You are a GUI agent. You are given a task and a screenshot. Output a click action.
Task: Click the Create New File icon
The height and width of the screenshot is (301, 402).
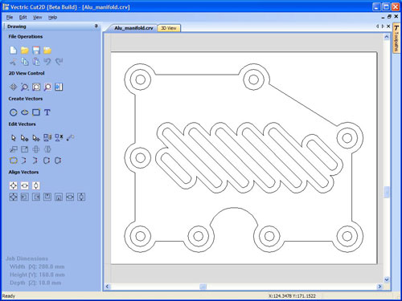(x=13, y=50)
